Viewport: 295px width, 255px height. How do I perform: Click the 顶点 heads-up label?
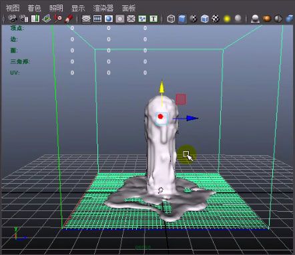pyautogui.click(x=17, y=28)
